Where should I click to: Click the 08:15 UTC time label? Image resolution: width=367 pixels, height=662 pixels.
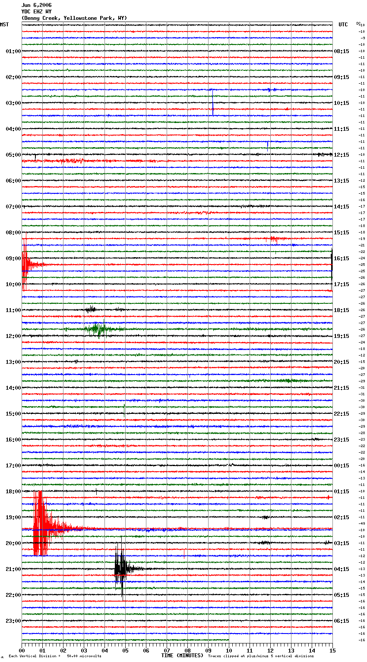342,51
